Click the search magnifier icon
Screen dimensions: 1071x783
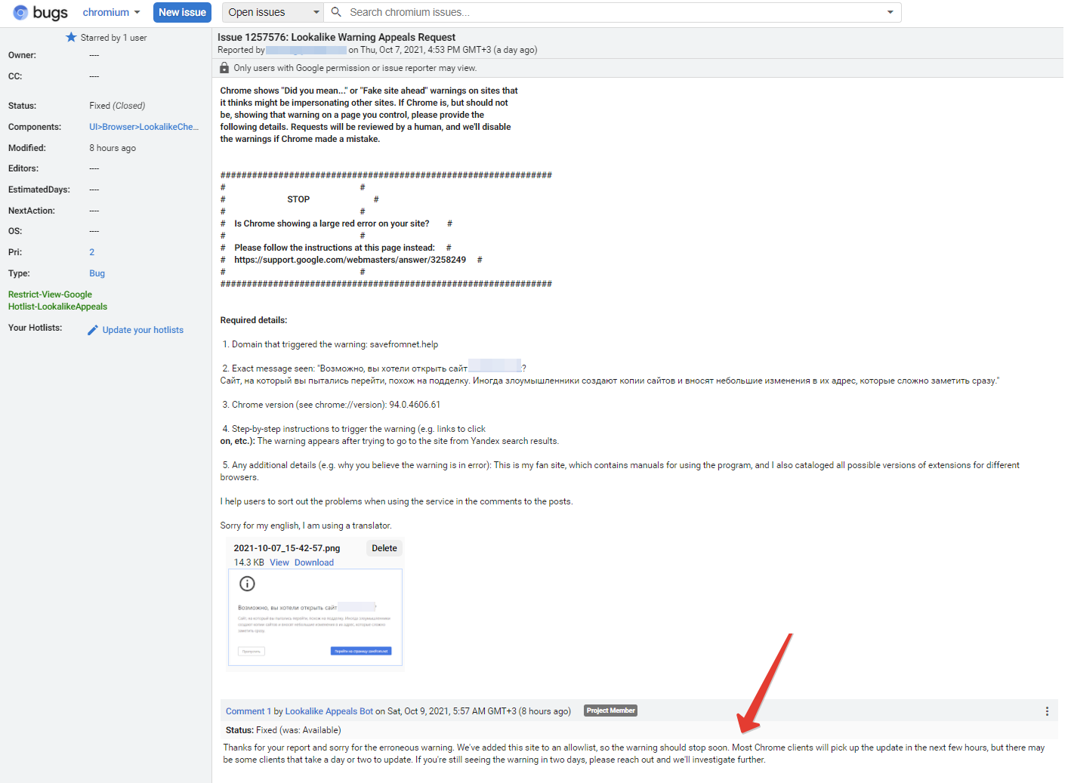pyautogui.click(x=336, y=12)
